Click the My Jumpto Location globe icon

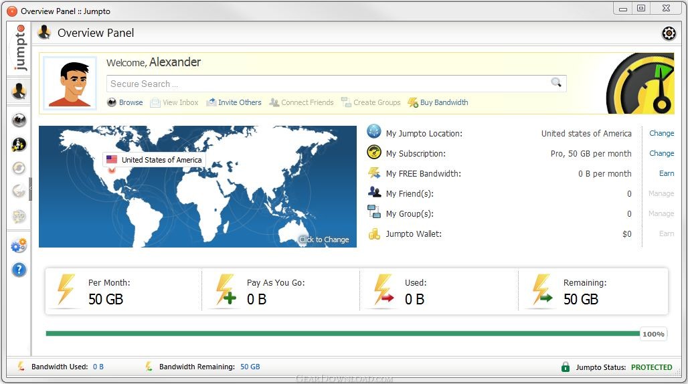tap(374, 131)
